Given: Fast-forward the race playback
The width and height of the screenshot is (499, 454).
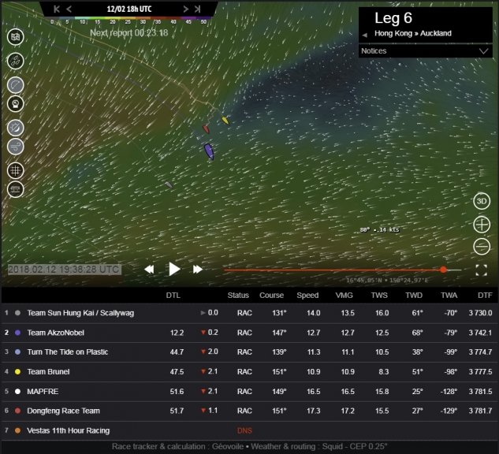Looking at the screenshot, I should coord(198,270).
